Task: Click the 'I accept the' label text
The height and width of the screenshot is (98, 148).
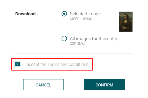Action: (x=35, y=65)
